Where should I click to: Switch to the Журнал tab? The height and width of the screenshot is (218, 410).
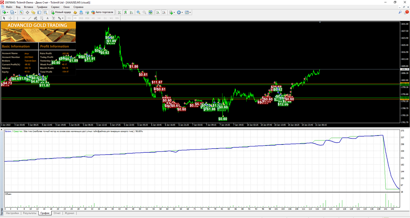[x=69, y=213]
